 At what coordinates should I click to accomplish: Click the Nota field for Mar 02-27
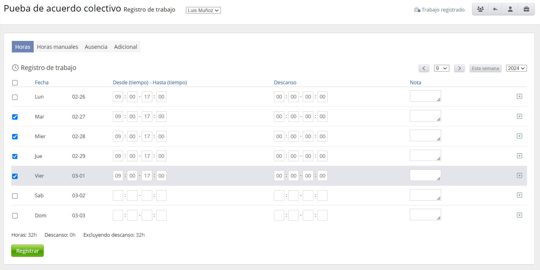[x=425, y=116]
